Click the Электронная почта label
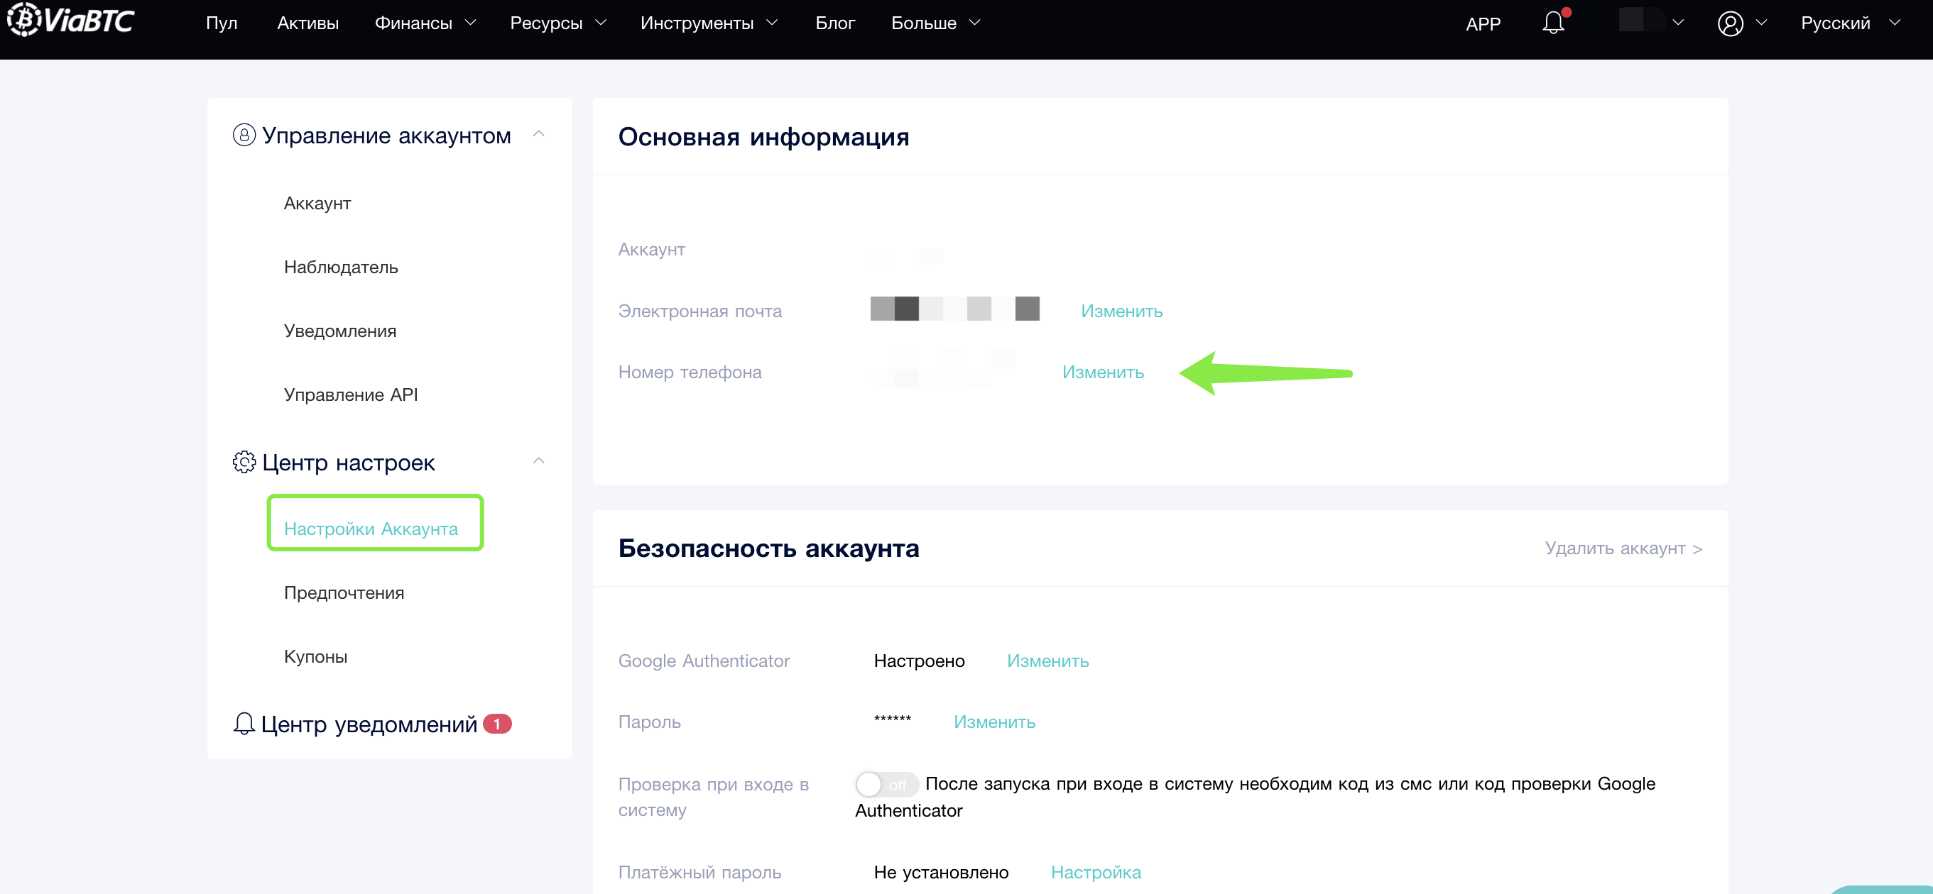The width and height of the screenshot is (1933, 894). (x=699, y=311)
